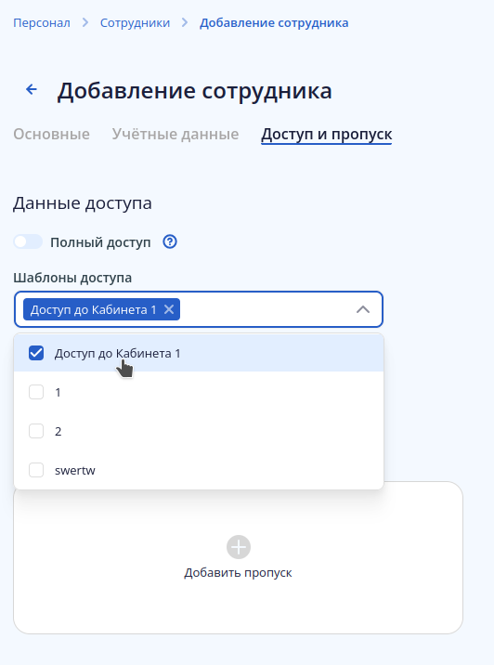494x665 pixels.
Task: Check the box for option 1
Action: (36, 392)
